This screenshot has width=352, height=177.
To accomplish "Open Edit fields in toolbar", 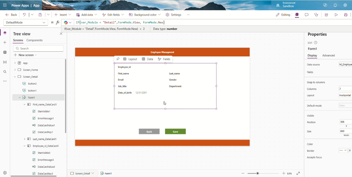I will pyautogui.click(x=113, y=14).
